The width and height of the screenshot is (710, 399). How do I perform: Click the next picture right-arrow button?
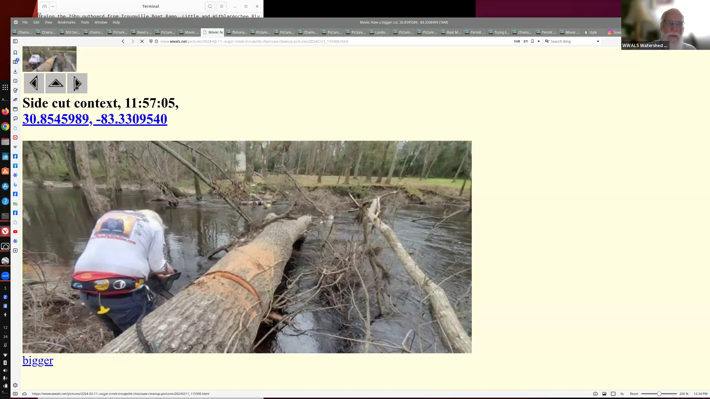point(77,83)
